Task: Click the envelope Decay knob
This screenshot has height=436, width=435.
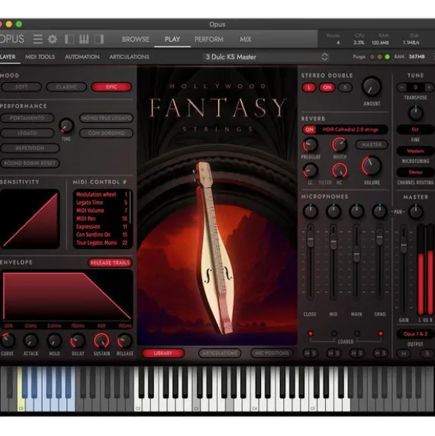Action: (x=77, y=341)
